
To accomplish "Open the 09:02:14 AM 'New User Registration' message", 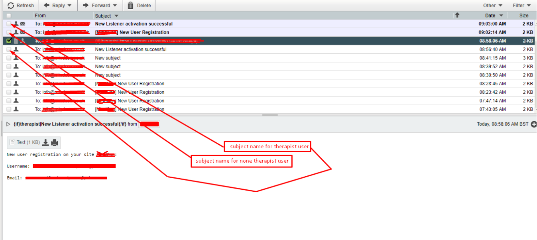I will (132, 32).
